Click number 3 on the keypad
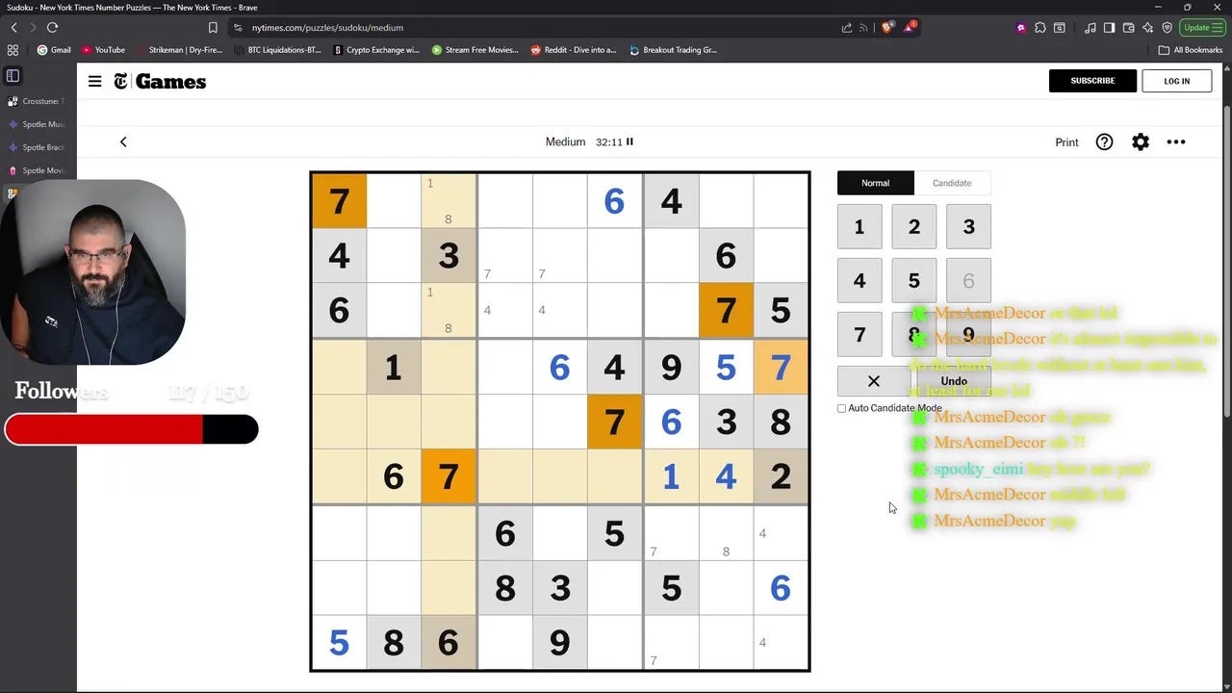Screen dimensions: 1232x693 click(x=968, y=227)
